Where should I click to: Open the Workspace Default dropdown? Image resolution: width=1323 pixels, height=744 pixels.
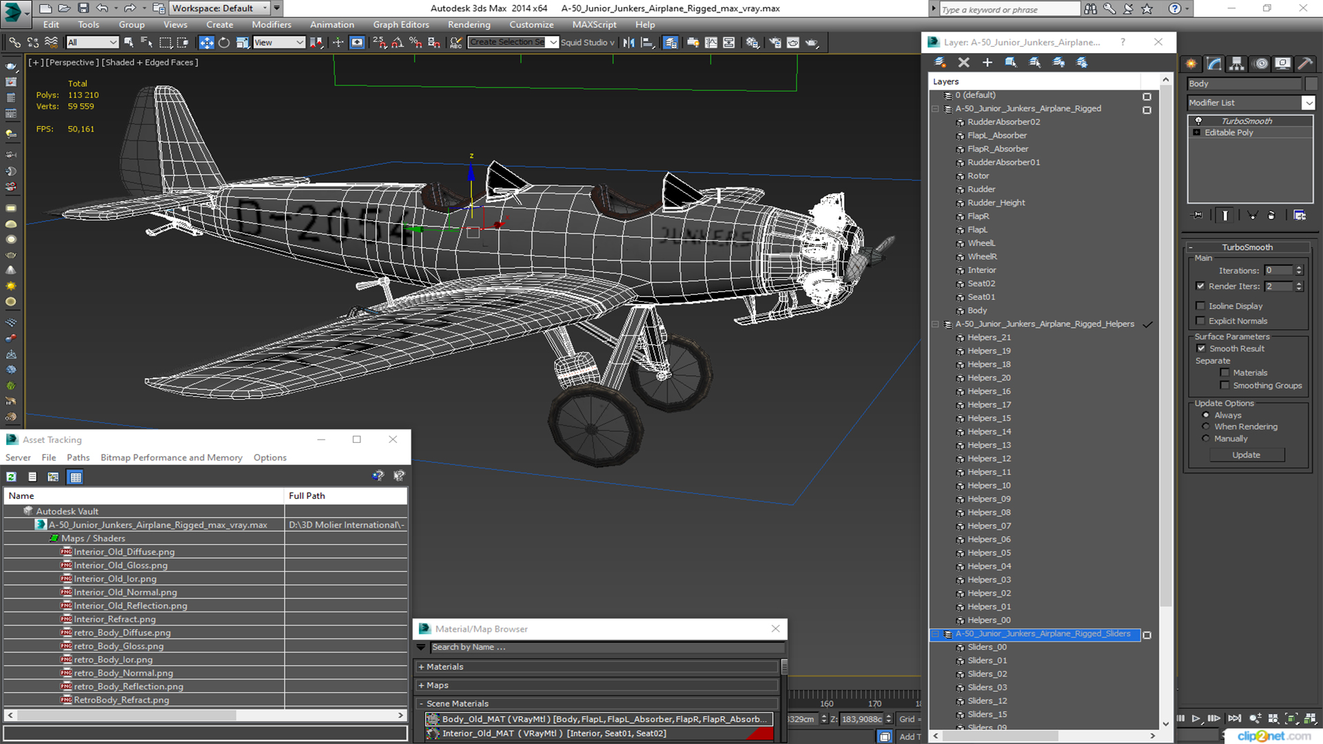[220, 8]
